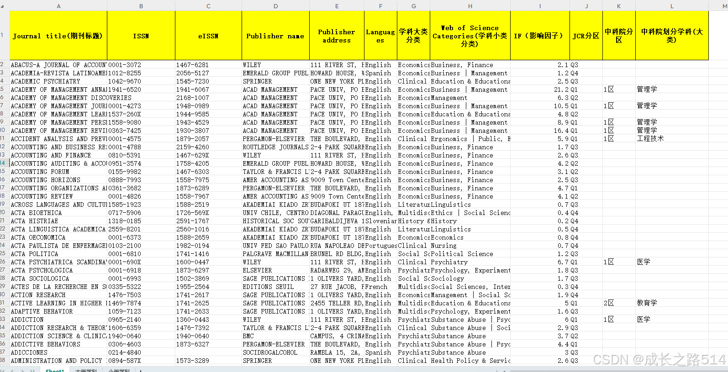Select the publisher cell PALGRAVE MACMILLAN
728x372 pixels.
(276, 254)
